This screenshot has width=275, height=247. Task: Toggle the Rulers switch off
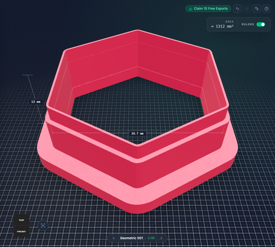click(x=261, y=24)
